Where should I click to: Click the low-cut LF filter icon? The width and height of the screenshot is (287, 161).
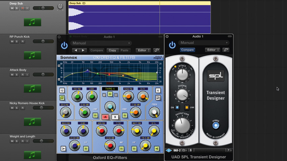(x=62, y=98)
